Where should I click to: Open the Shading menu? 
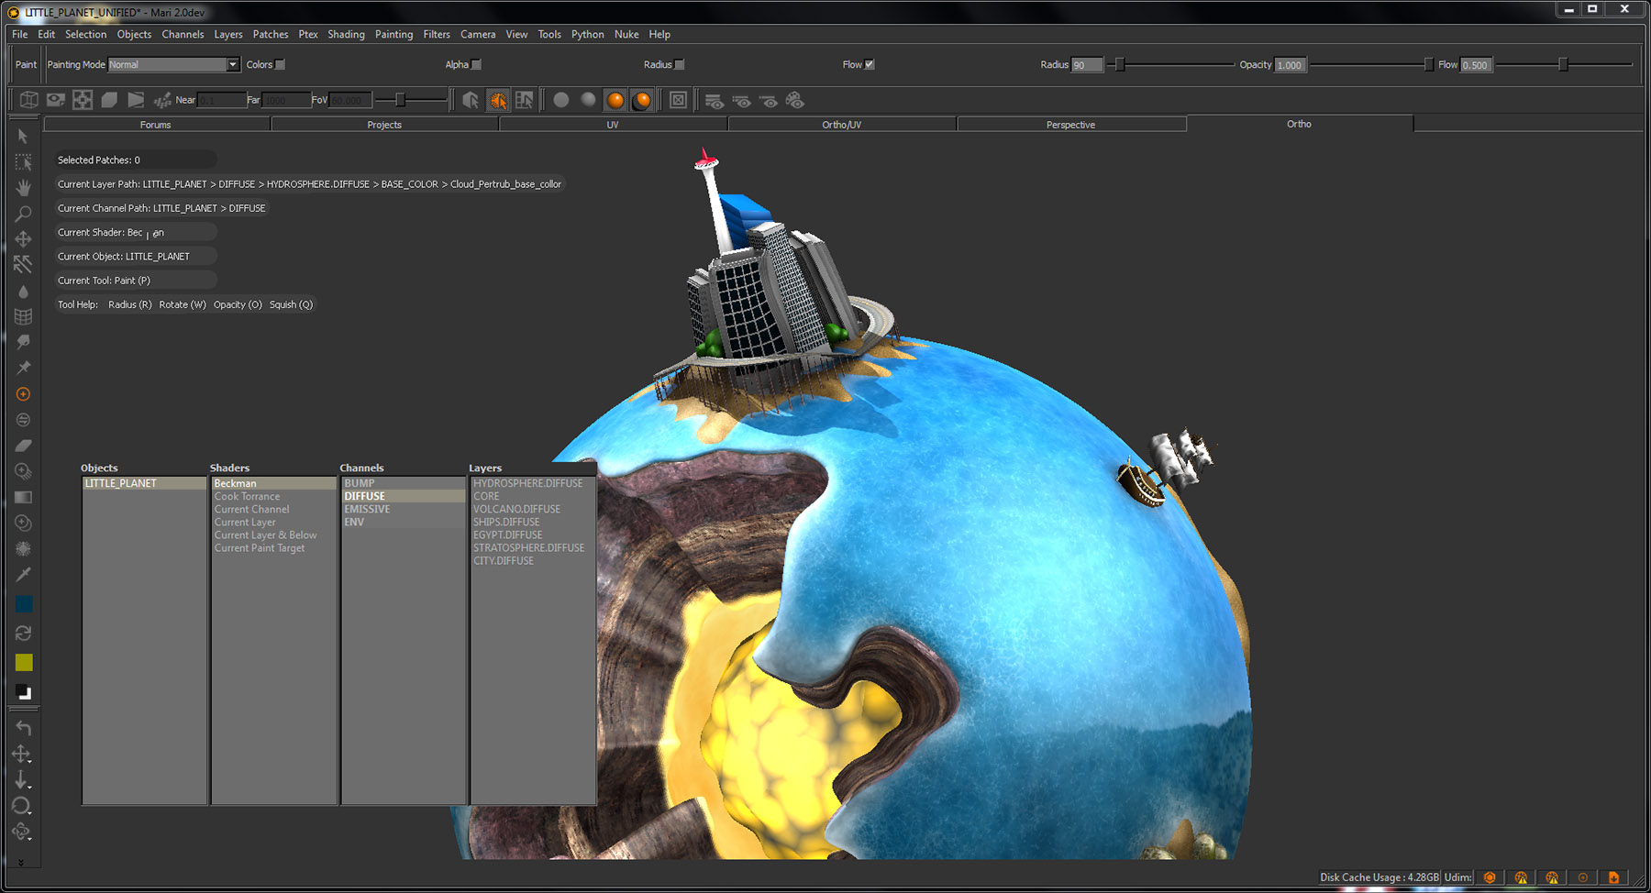click(x=346, y=34)
